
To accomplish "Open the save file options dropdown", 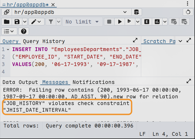I will [x=25, y=22].
